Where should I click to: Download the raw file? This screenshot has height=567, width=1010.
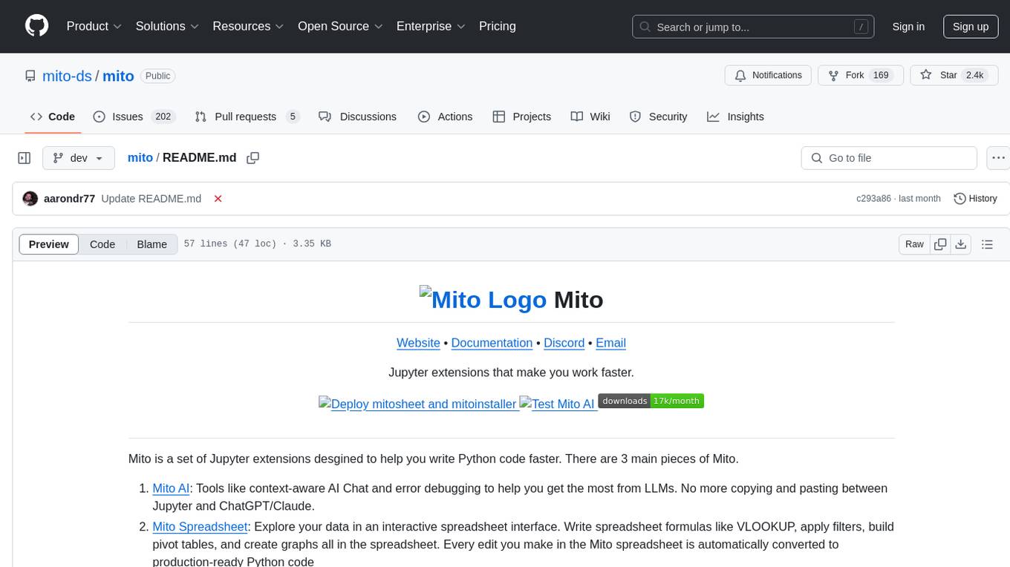(961, 244)
